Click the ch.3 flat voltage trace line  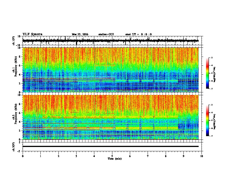111,146
